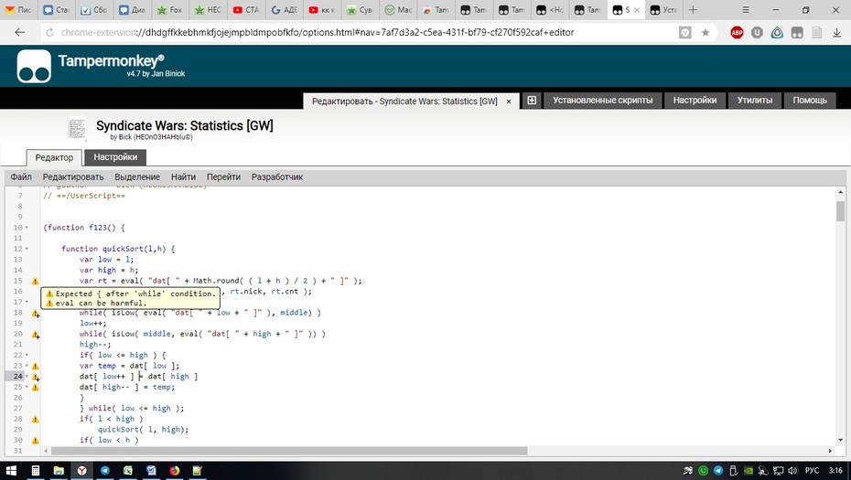Screen dimensions: 851x480
Task: Open the Утилиты tab
Action: coord(754,101)
